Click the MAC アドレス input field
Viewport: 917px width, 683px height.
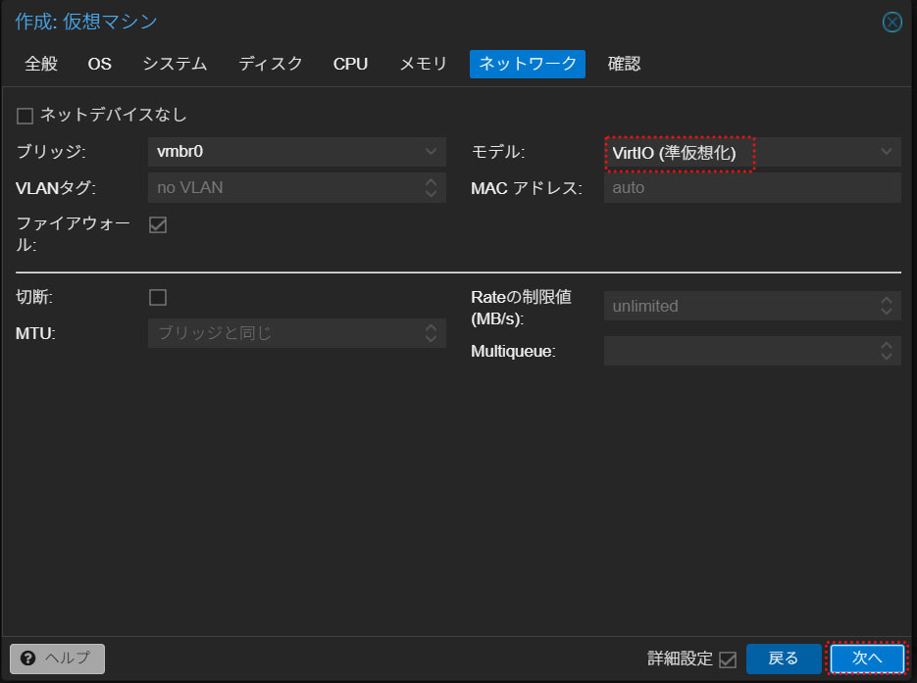click(751, 187)
